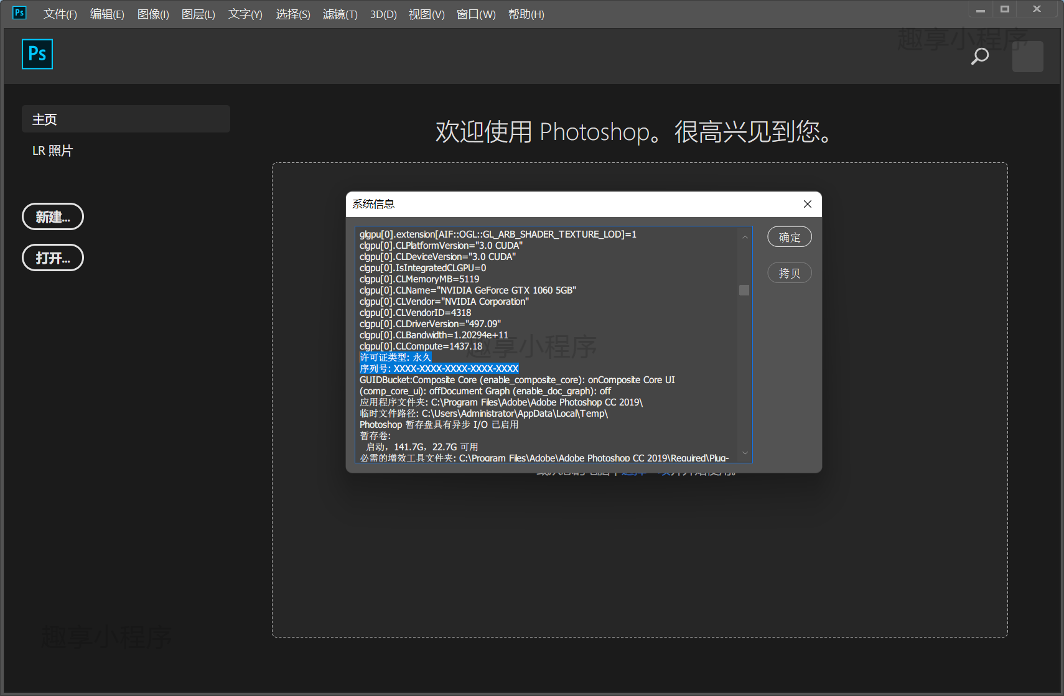
Task: Click the 应用程序文件夹 path line
Action: [501, 402]
